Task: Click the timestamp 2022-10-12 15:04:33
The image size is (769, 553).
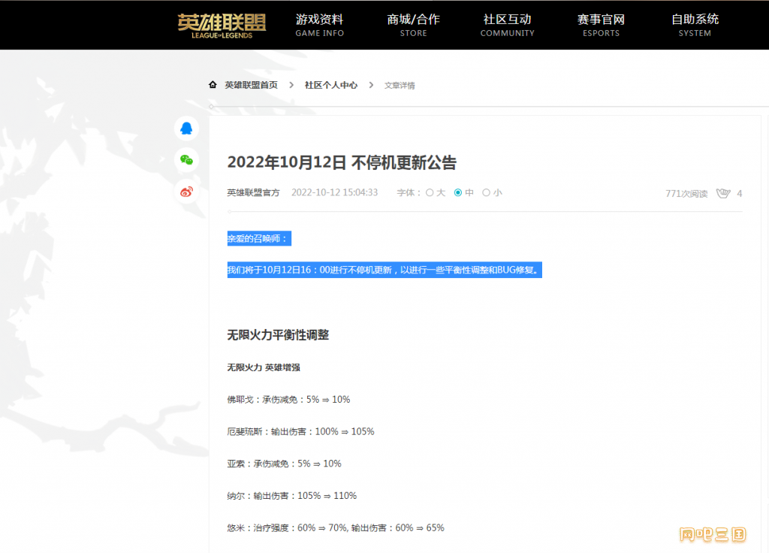Action: click(x=334, y=193)
